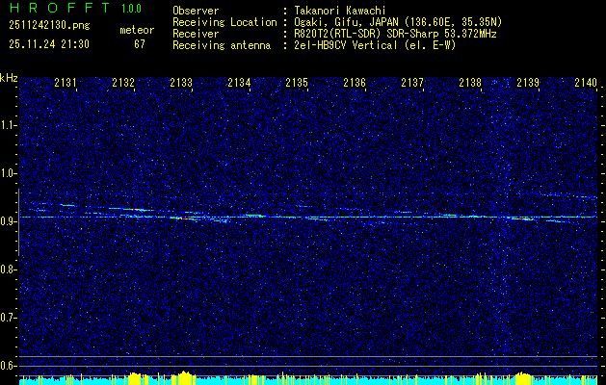
Task: Click time marker 2138
Action: click(x=470, y=83)
